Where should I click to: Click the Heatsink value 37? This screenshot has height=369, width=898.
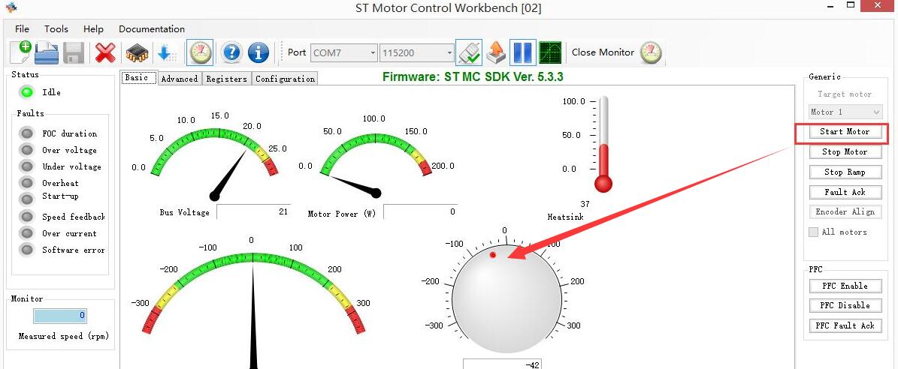585,204
